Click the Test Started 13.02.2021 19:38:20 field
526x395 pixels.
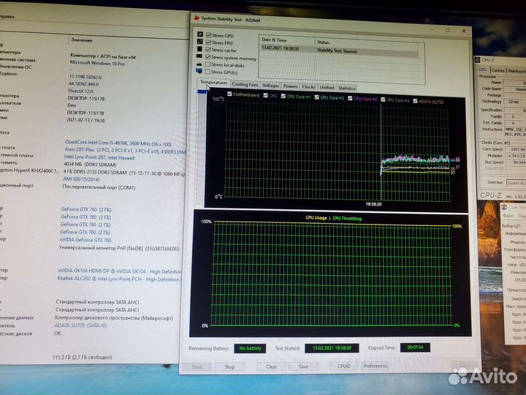(x=332, y=348)
